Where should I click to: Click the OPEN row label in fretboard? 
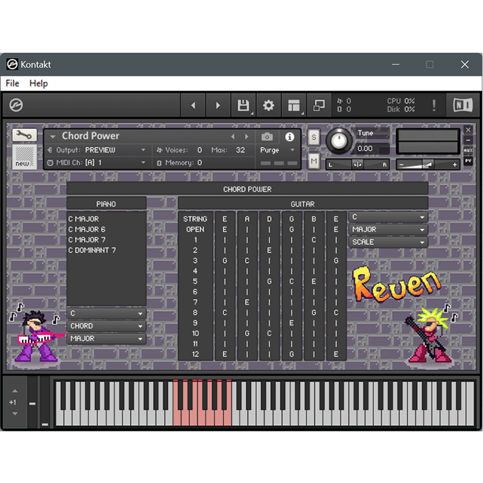pos(195,230)
